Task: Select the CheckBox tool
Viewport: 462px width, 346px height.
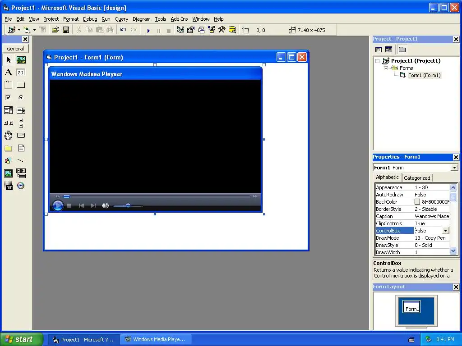Action: pyautogui.click(x=9, y=97)
